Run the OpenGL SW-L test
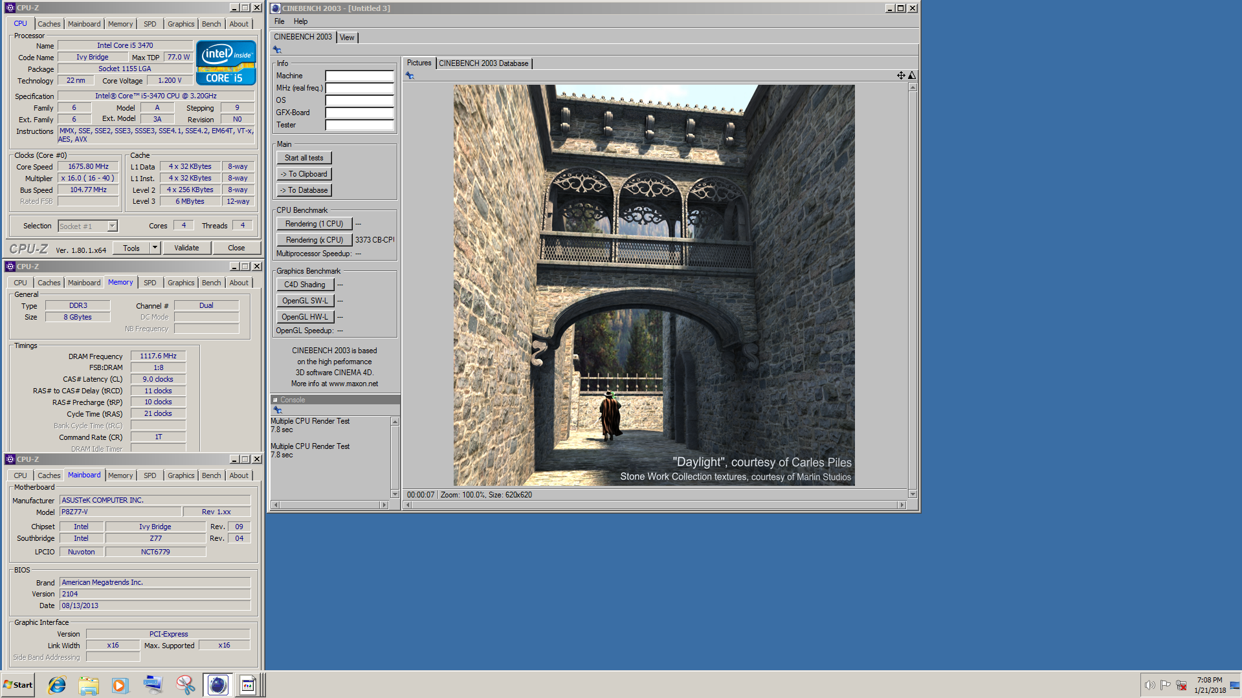The height and width of the screenshot is (698, 1242). click(x=304, y=301)
